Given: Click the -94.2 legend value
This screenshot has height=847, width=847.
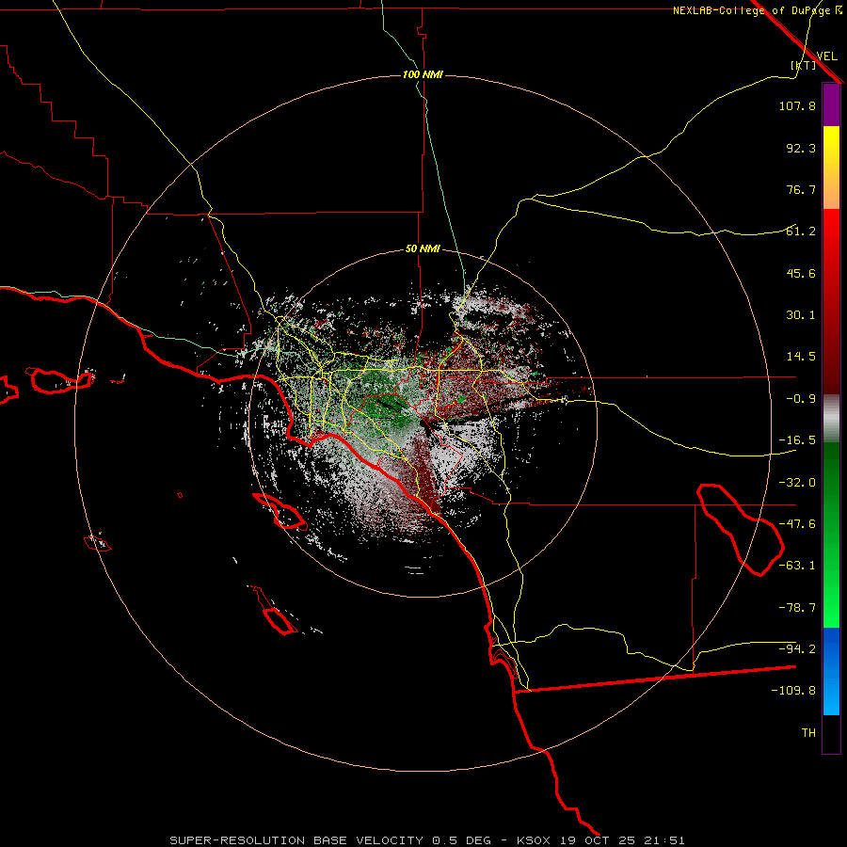Looking at the screenshot, I should [x=797, y=649].
